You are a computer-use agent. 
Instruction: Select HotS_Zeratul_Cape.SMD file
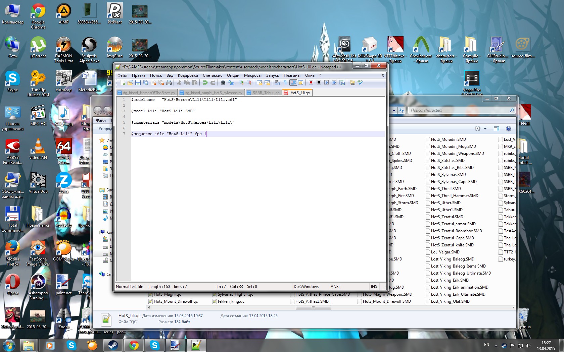(x=450, y=238)
